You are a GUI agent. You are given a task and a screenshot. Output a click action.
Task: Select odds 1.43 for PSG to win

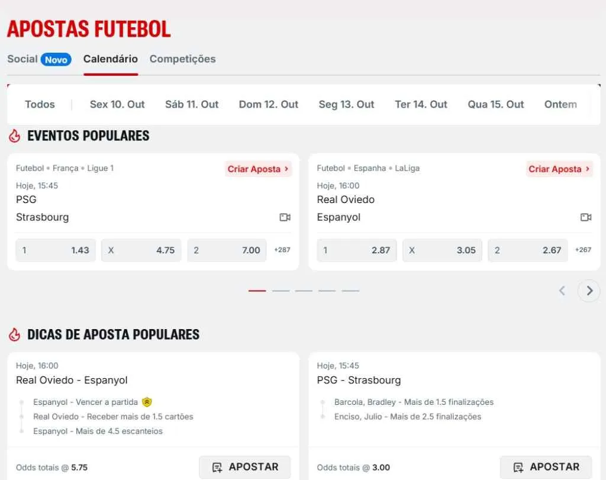55,250
